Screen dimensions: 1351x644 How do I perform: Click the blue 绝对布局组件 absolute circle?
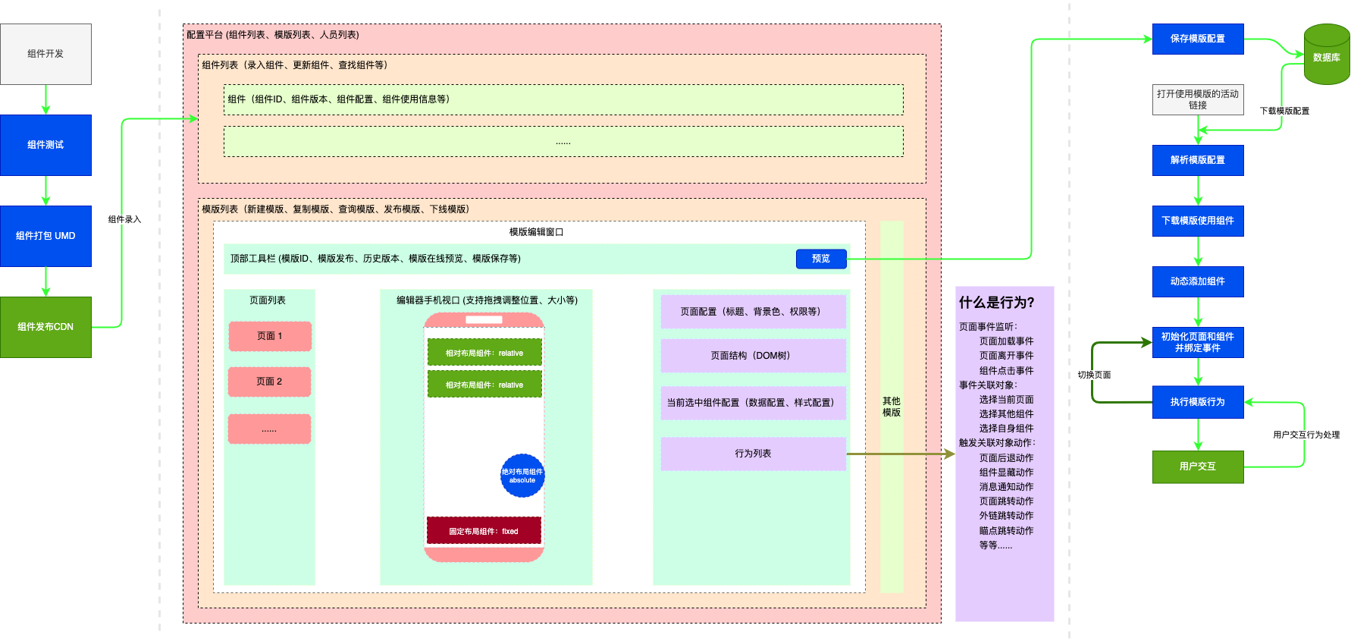[522, 476]
